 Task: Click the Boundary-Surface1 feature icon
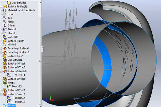5,48
